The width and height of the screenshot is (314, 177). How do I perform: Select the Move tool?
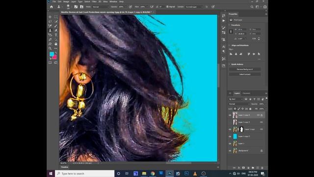point(50,17)
